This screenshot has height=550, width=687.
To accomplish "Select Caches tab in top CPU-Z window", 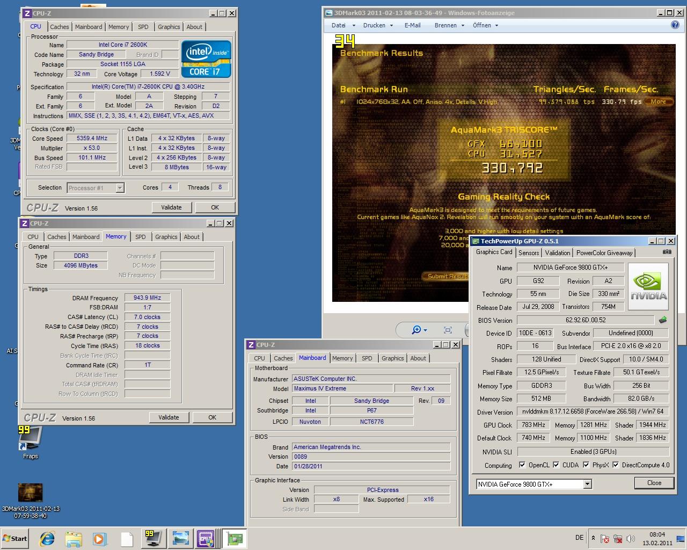I will tap(60, 27).
